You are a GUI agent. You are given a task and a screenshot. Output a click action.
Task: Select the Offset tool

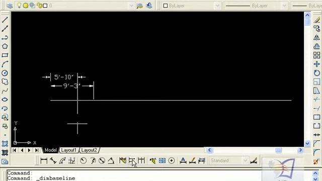pos(316,46)
